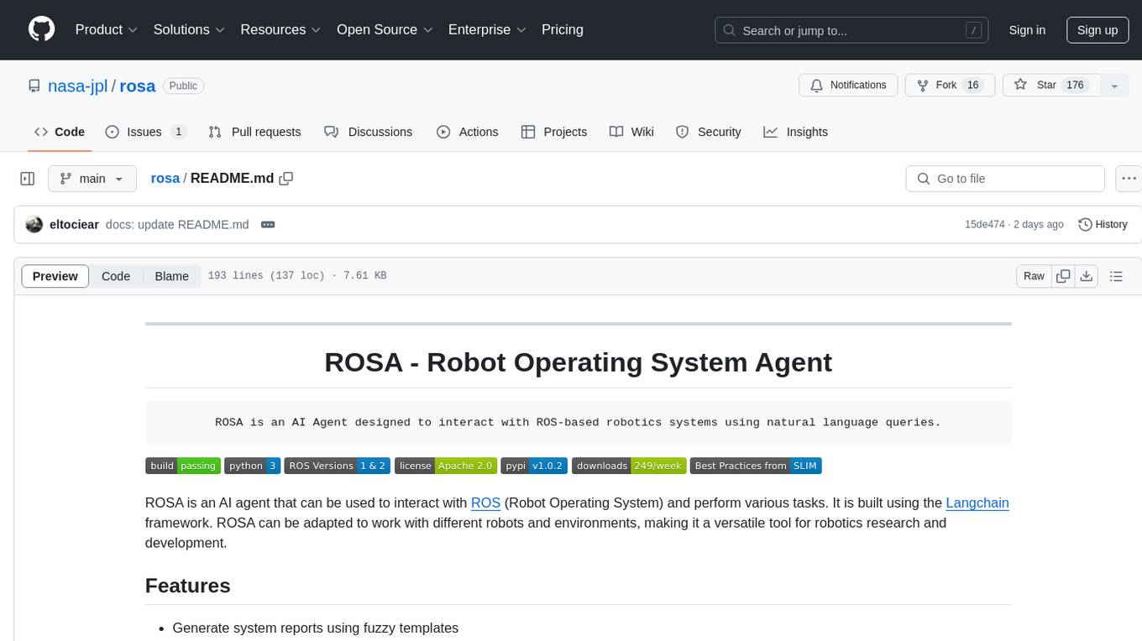Viewport: 1142px width, 641px height.
Task: Open the docs: update README.md commit
Action: pos(177,225)
